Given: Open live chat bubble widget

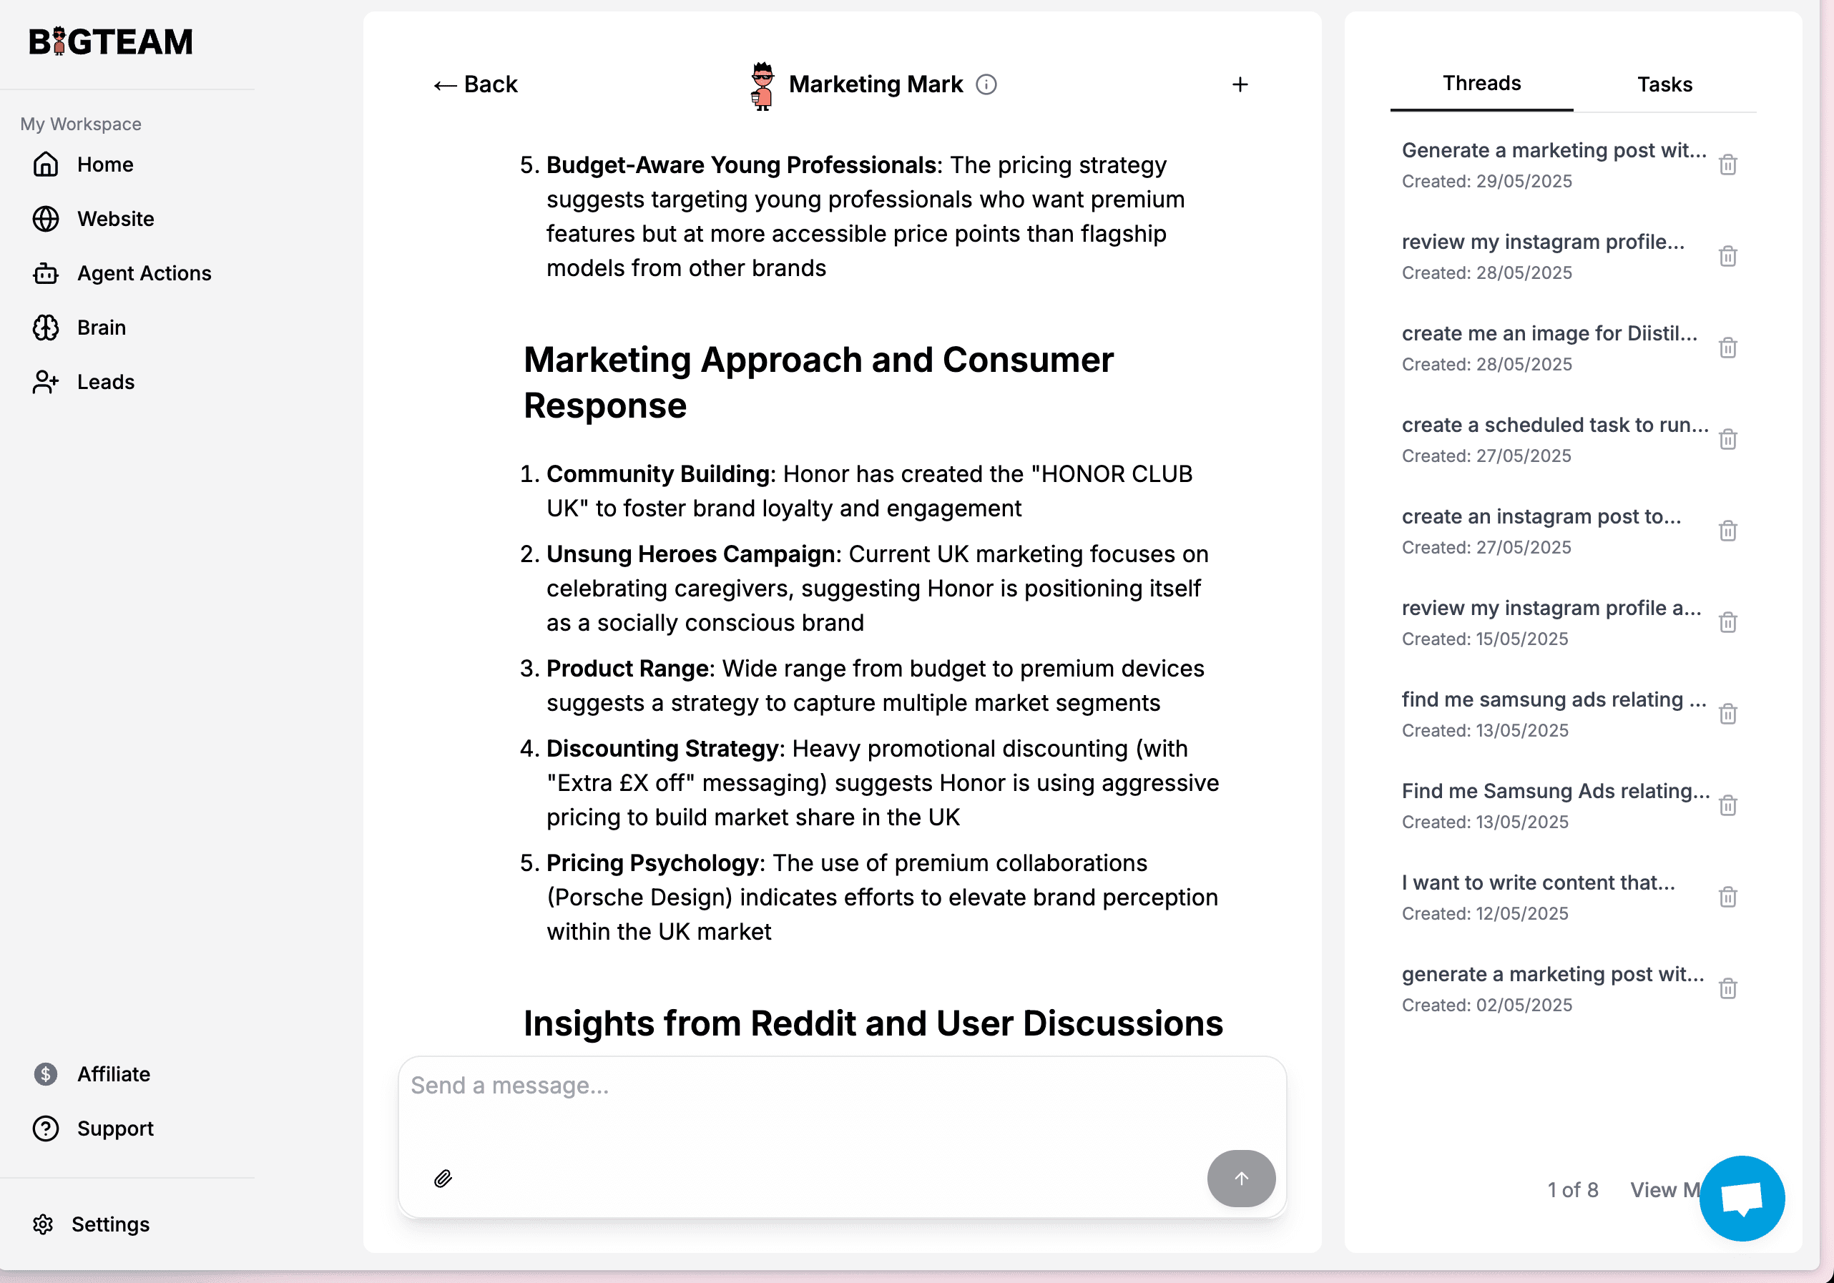Looking at the screenshot, I should pyautogui.click(x=1741, y=1197).
